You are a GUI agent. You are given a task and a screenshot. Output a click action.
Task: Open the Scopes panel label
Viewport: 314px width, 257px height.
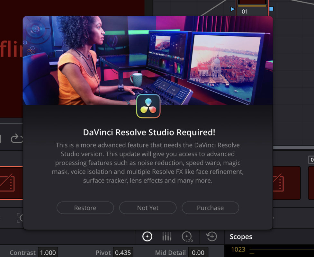pyautogui.click(x=241, y=236)
